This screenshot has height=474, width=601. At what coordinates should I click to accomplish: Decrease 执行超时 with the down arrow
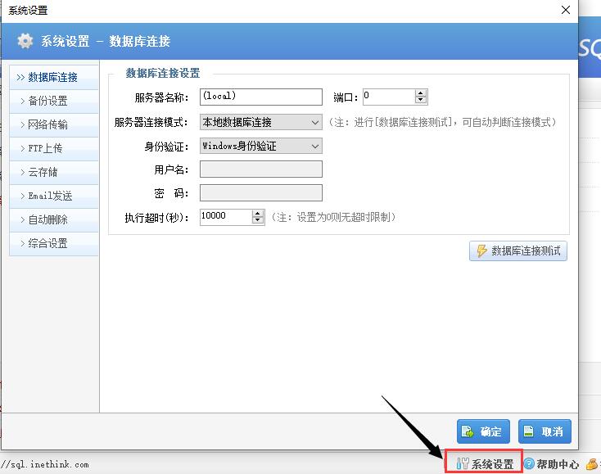pos(258,221)
